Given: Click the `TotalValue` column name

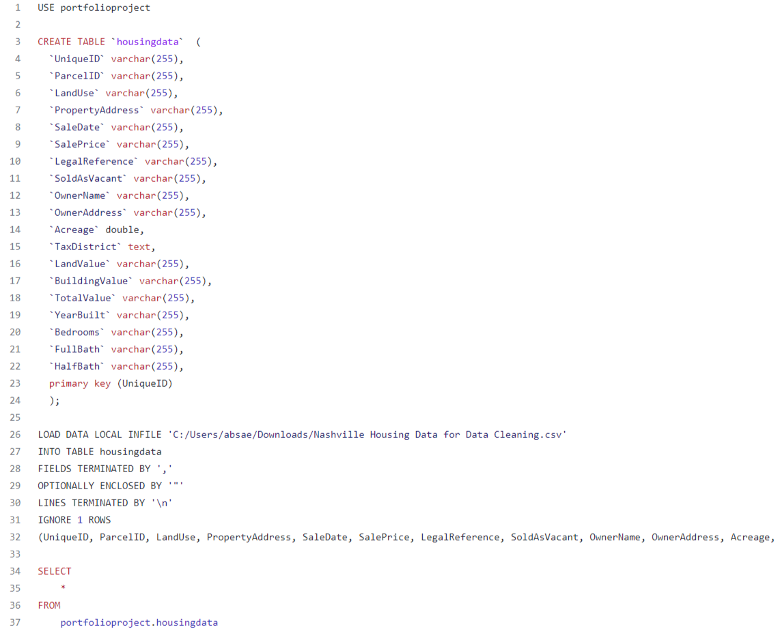Looking at the screenshot, I should point(83,298).
